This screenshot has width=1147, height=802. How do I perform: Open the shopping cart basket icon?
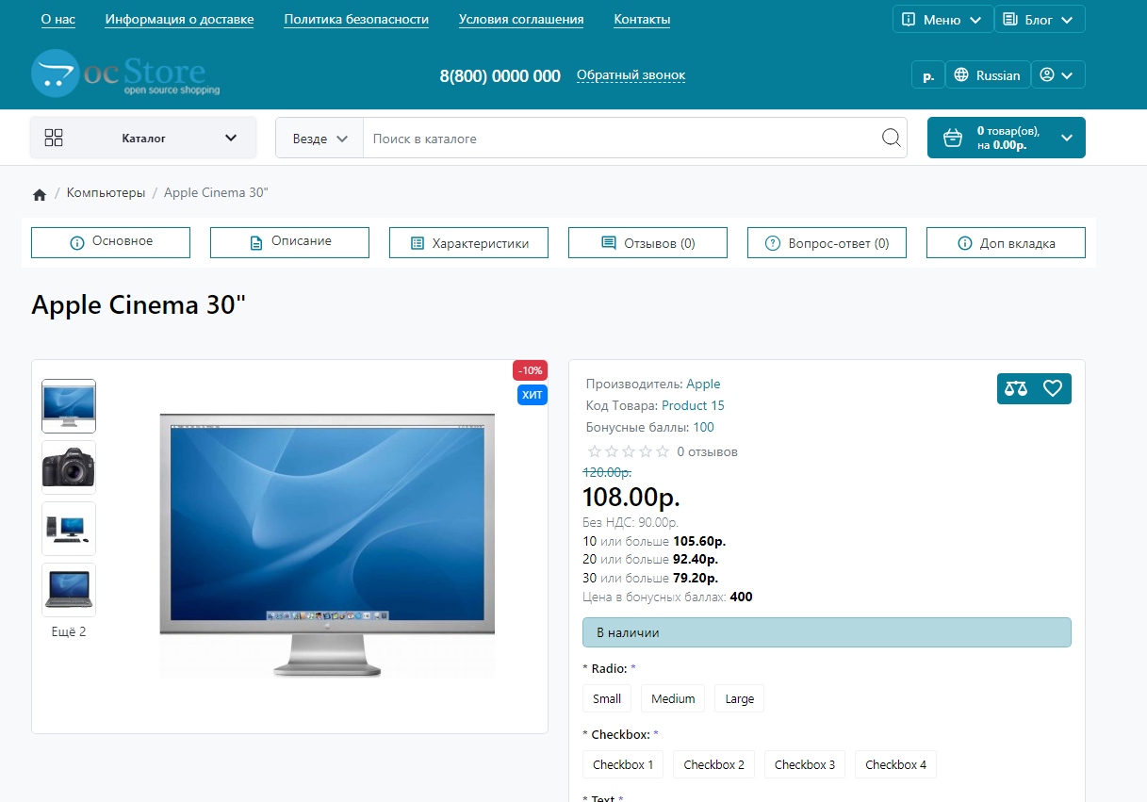953,139
